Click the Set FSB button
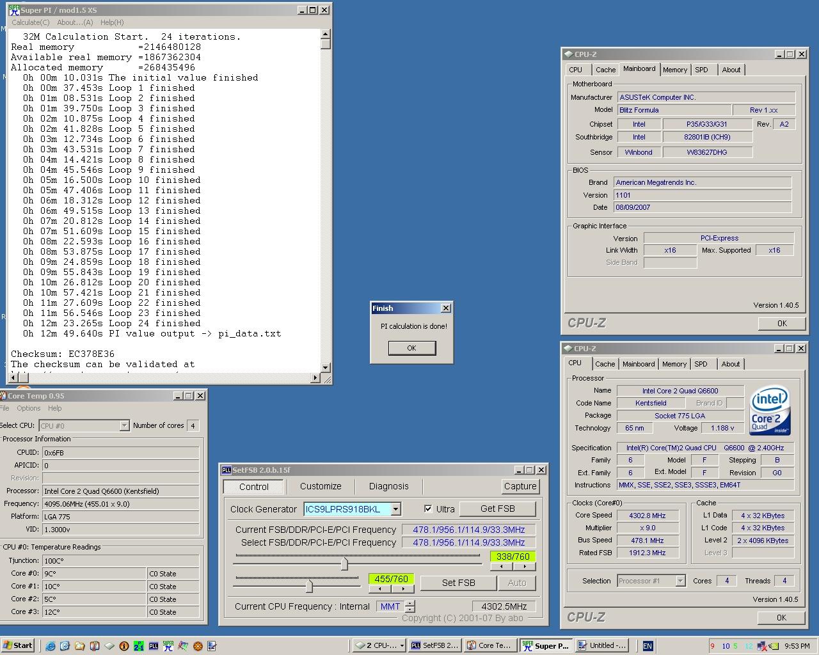 pos(458,583)
